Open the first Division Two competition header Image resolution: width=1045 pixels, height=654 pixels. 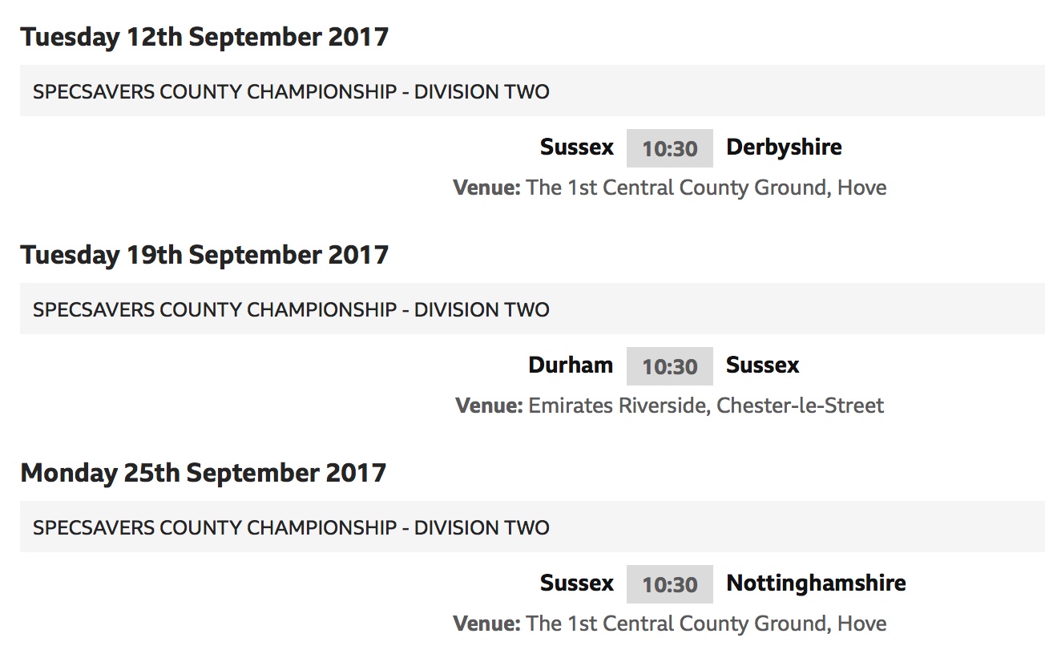click(x=532, y=91)
